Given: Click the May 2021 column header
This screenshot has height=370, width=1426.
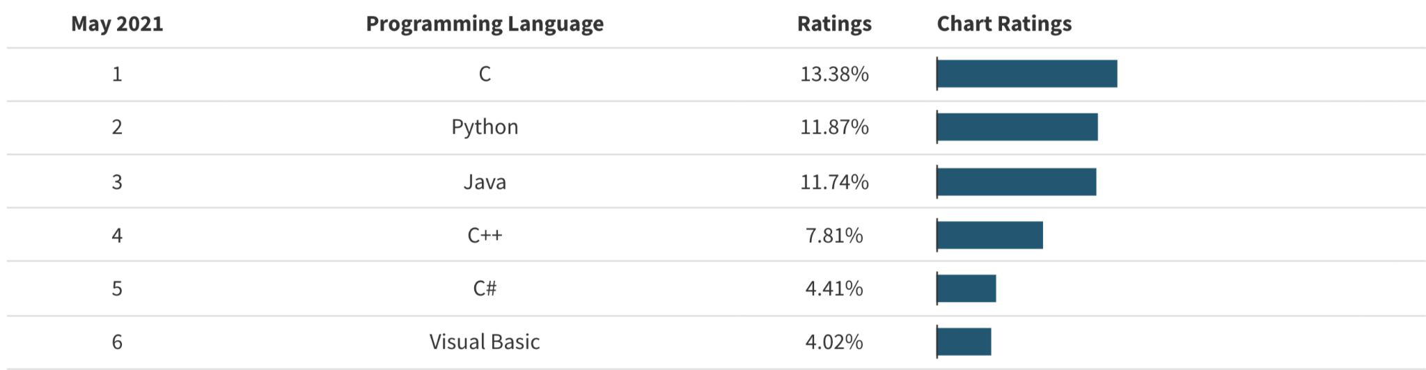Looking at the screenshot, I should [x=117, y=24].
